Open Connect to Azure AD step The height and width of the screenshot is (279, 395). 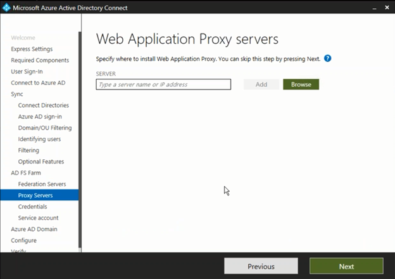coord(38,82)
